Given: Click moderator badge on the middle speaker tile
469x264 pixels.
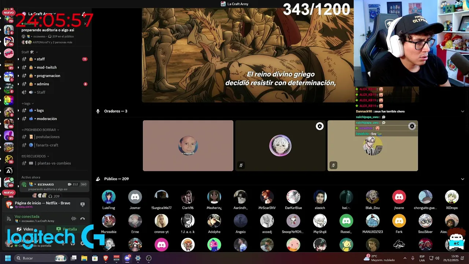Looking at the screenshot, I should 320,126.
